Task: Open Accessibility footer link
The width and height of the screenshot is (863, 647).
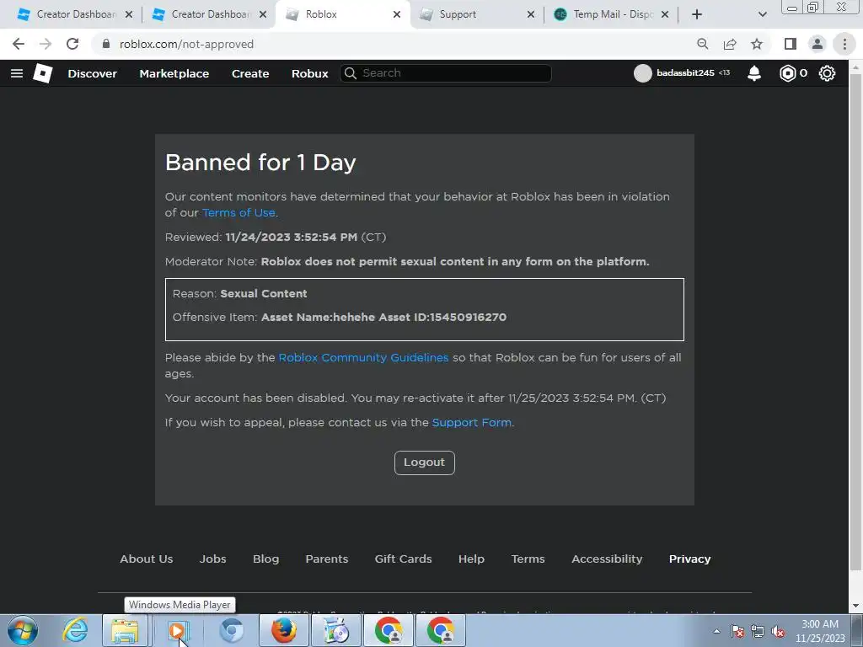Action: click(x=607, y=559)
